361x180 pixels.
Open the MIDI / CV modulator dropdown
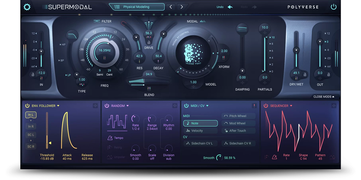coord(207,106)
